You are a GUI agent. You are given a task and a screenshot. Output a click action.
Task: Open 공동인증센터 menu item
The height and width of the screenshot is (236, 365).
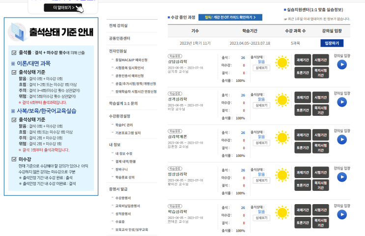pos(120,38)
